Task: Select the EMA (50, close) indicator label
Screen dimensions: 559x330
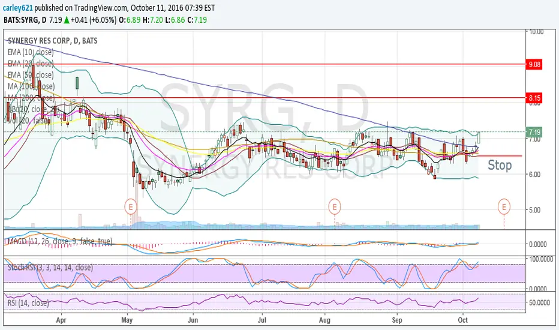Action: 31,75
